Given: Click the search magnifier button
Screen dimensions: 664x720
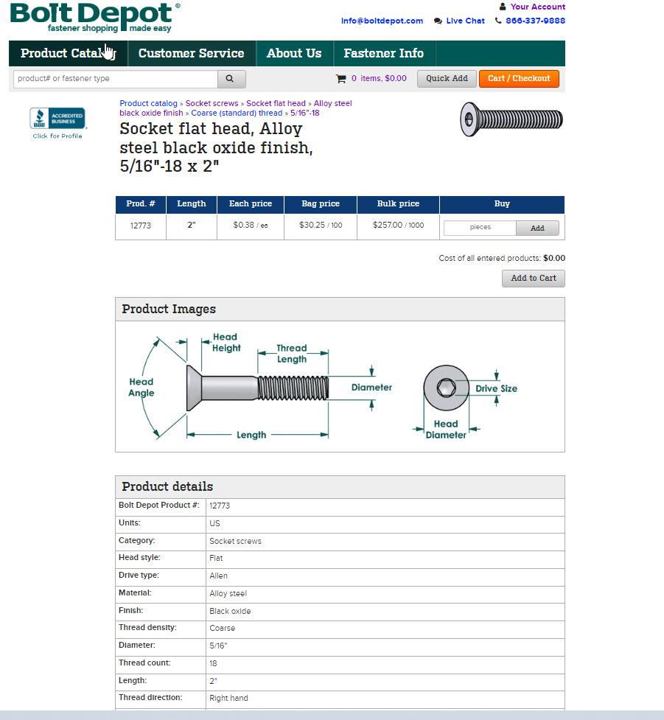Looking at the screenshot, I should coord(231,79).
